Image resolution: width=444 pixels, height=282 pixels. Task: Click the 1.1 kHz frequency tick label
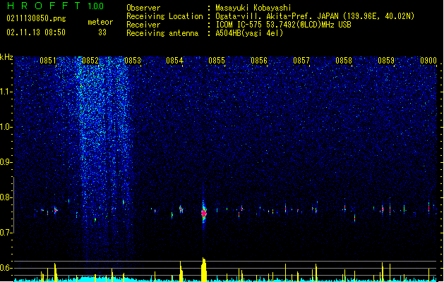coord(6,92)
